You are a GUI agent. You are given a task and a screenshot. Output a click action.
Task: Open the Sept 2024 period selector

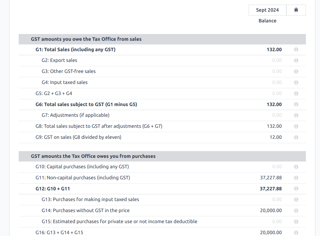[x=267, y=10]
